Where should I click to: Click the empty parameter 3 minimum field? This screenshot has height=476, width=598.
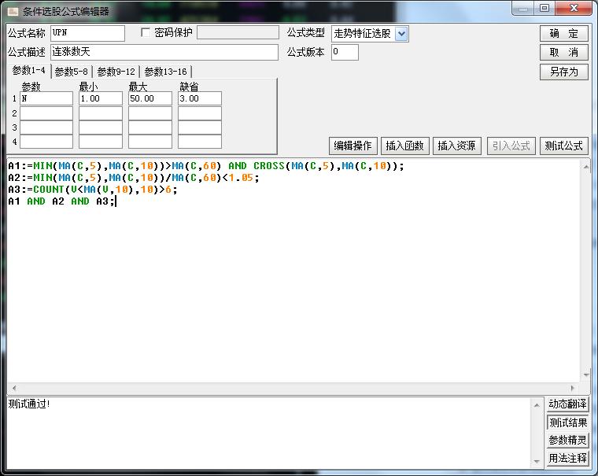(x=100, y=127)
